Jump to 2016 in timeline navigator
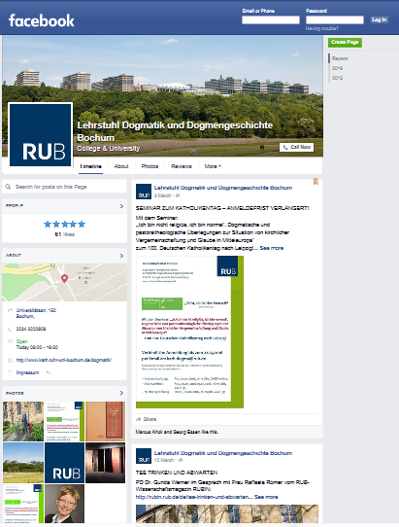The height and width of the screenshot is (527, 399). (x=337, y=68)
